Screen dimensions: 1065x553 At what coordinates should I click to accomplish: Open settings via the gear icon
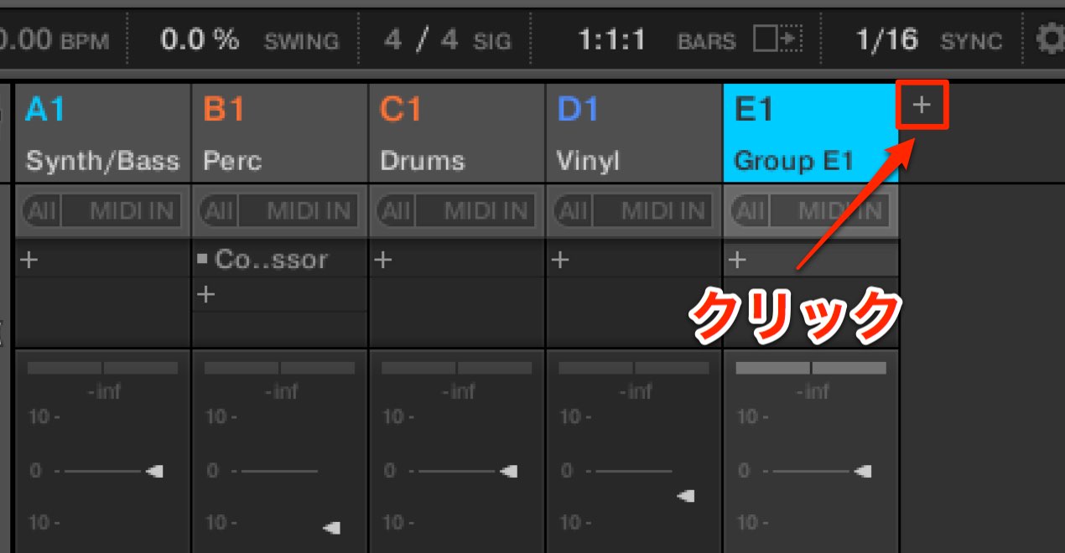coord(1052,39)
